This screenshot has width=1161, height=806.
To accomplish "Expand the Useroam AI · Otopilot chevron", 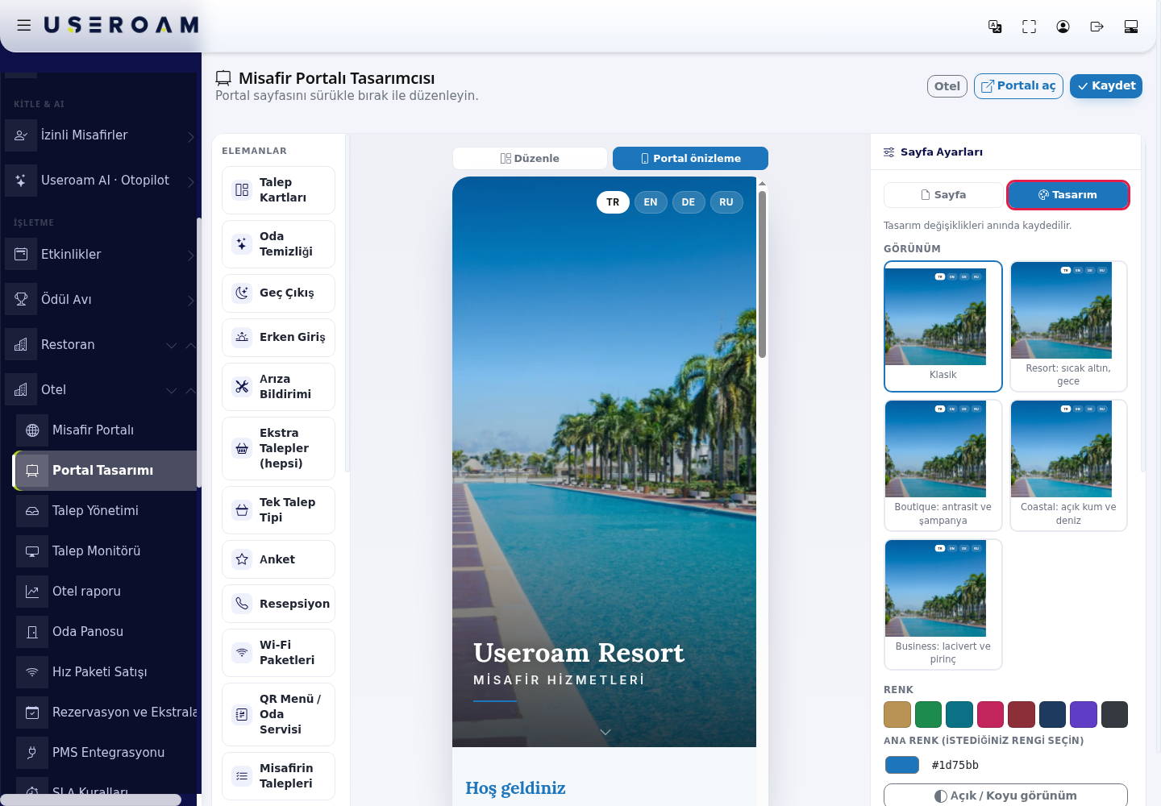I will pos(191,181).
